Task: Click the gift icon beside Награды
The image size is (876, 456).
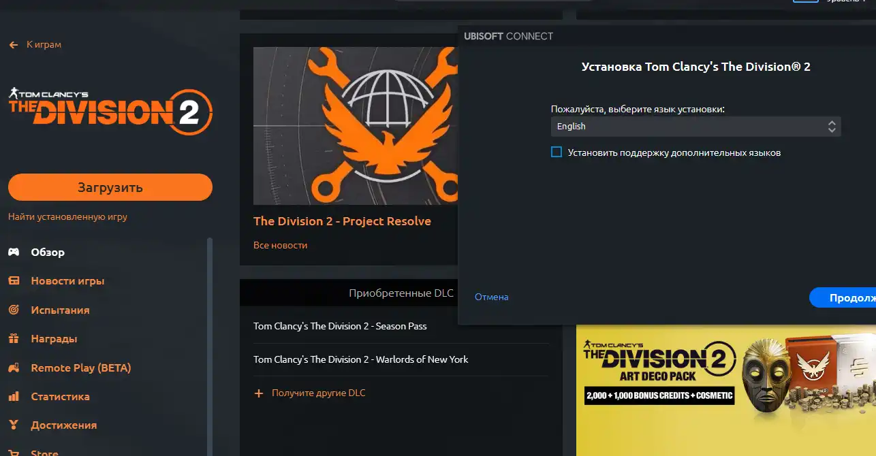Action: 14,339
